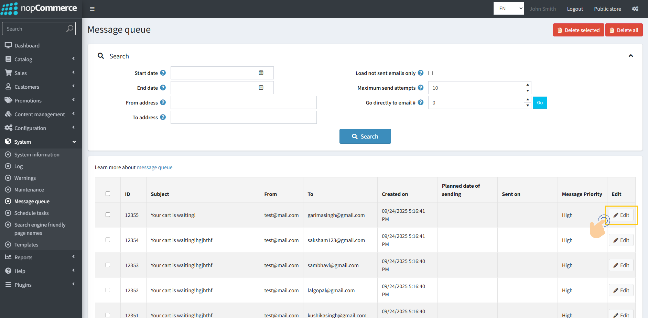Expand the Catalog sidebar menu
648x318 pixels.
(41, 59)
